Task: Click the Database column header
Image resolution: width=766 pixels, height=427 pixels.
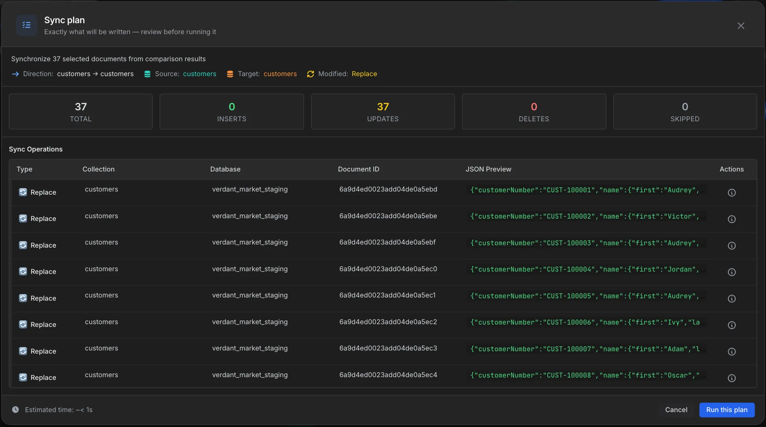Action: click(225, 169)
